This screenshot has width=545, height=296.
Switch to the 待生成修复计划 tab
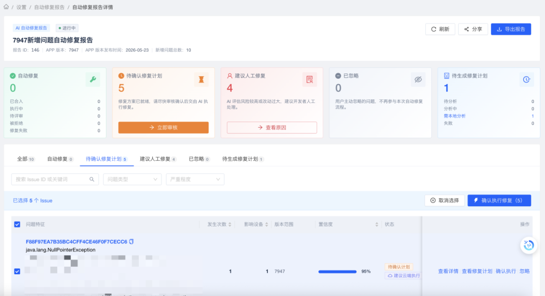coord(243,159)
